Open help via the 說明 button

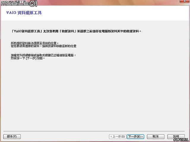tap(176, 137)
